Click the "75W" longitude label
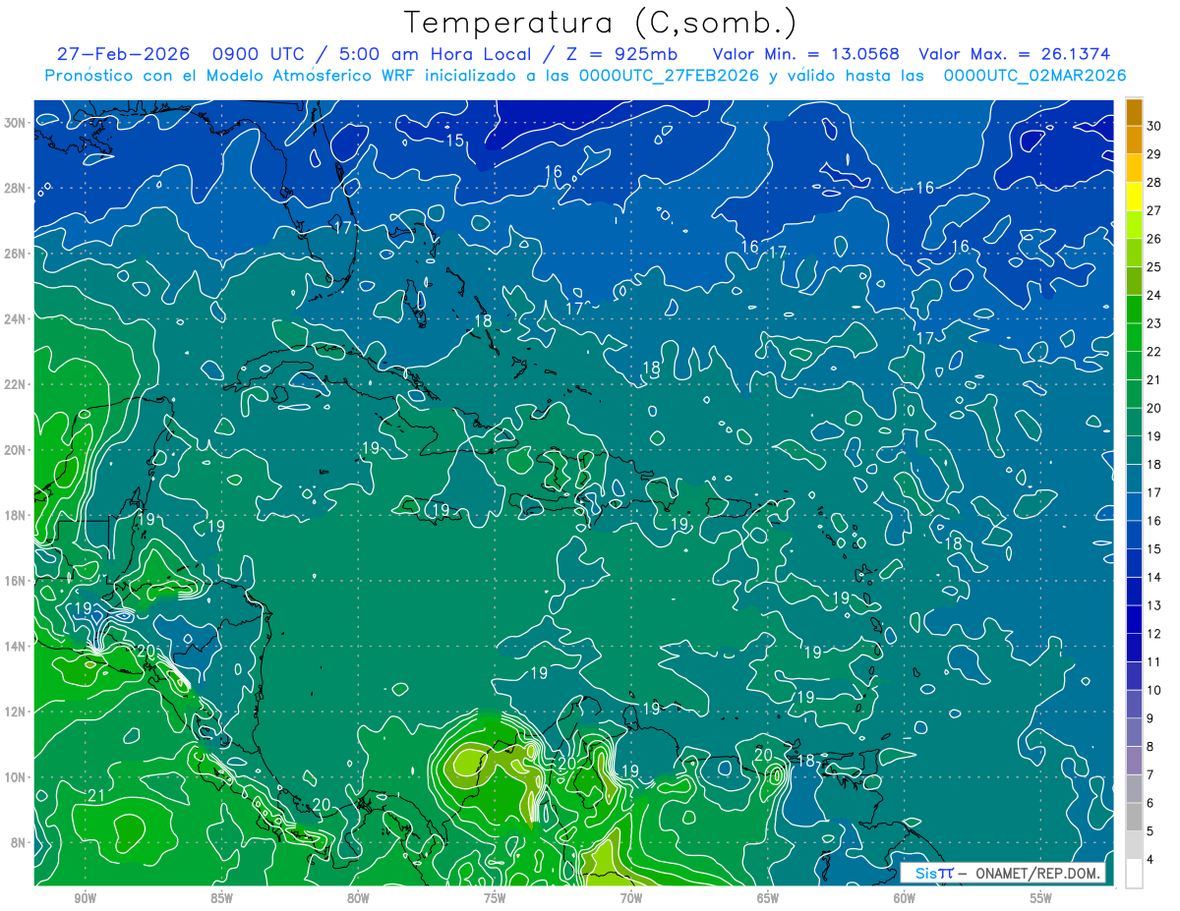1180x911 pixels. coord(495,898)
